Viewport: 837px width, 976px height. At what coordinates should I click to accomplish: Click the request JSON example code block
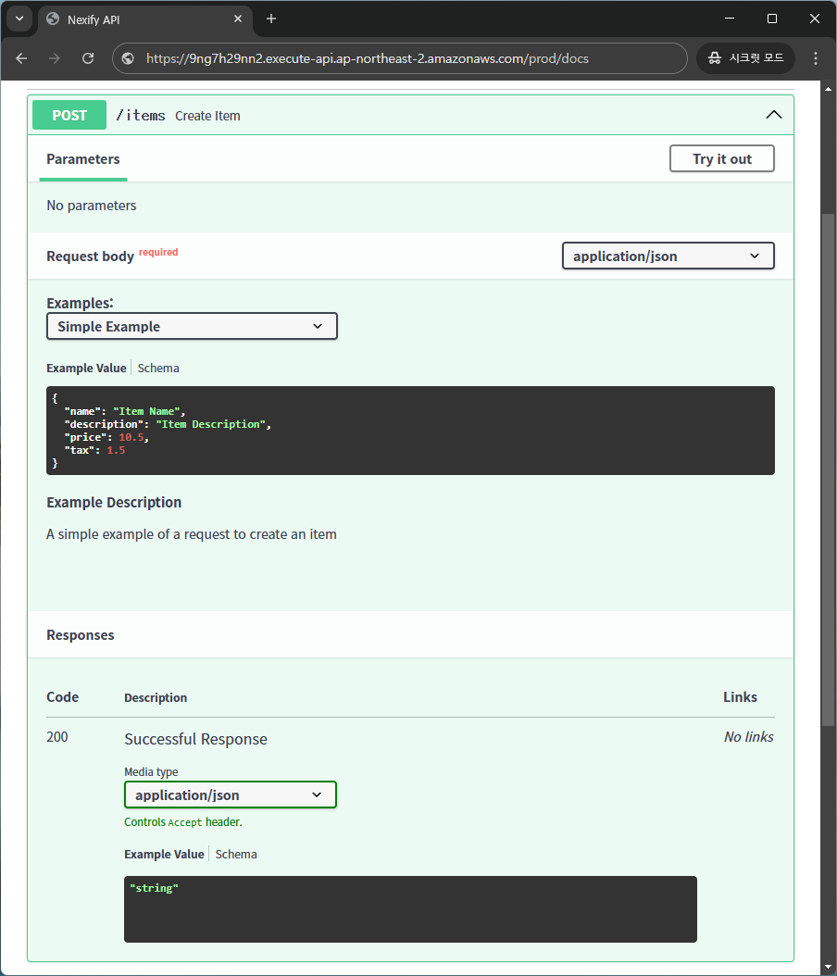coord(410,431)
